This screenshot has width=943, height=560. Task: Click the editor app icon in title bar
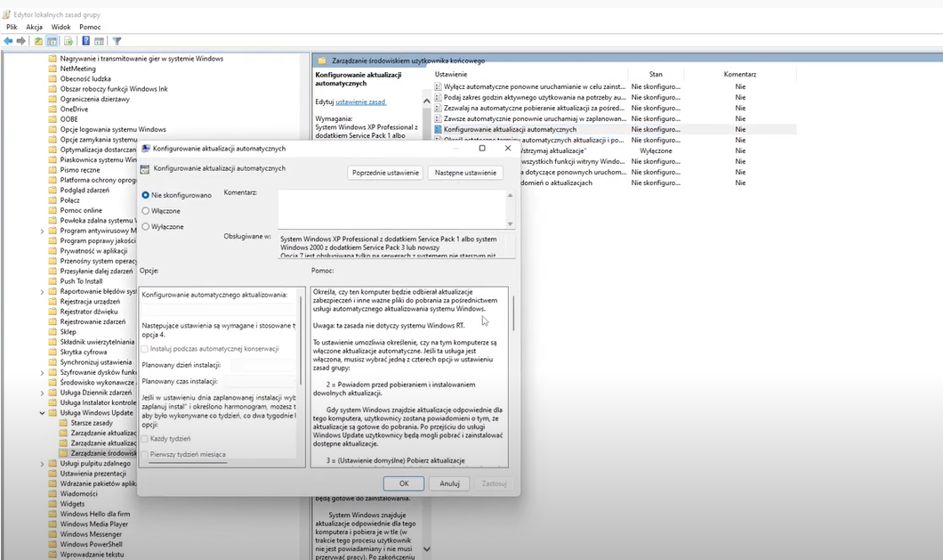coord(6,14)
